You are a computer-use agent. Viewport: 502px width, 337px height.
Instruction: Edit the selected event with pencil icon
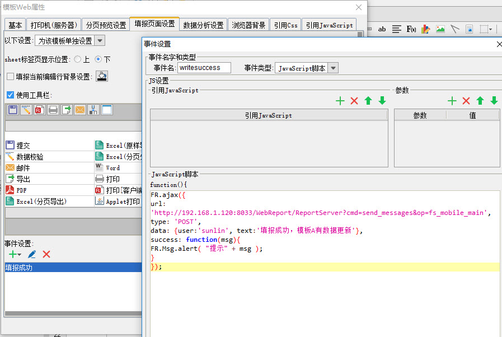(32, 254)
